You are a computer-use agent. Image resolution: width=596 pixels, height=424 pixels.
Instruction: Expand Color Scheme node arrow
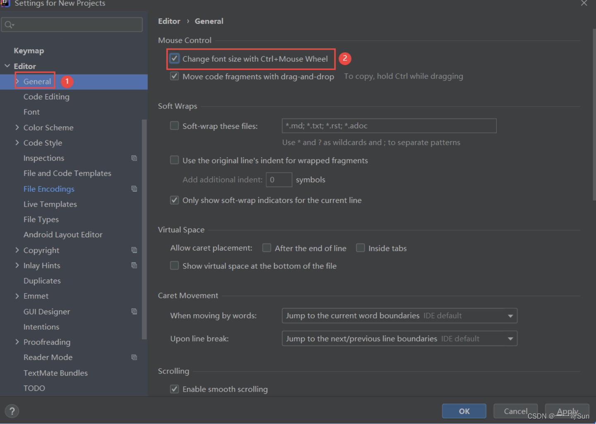point(17,127)
